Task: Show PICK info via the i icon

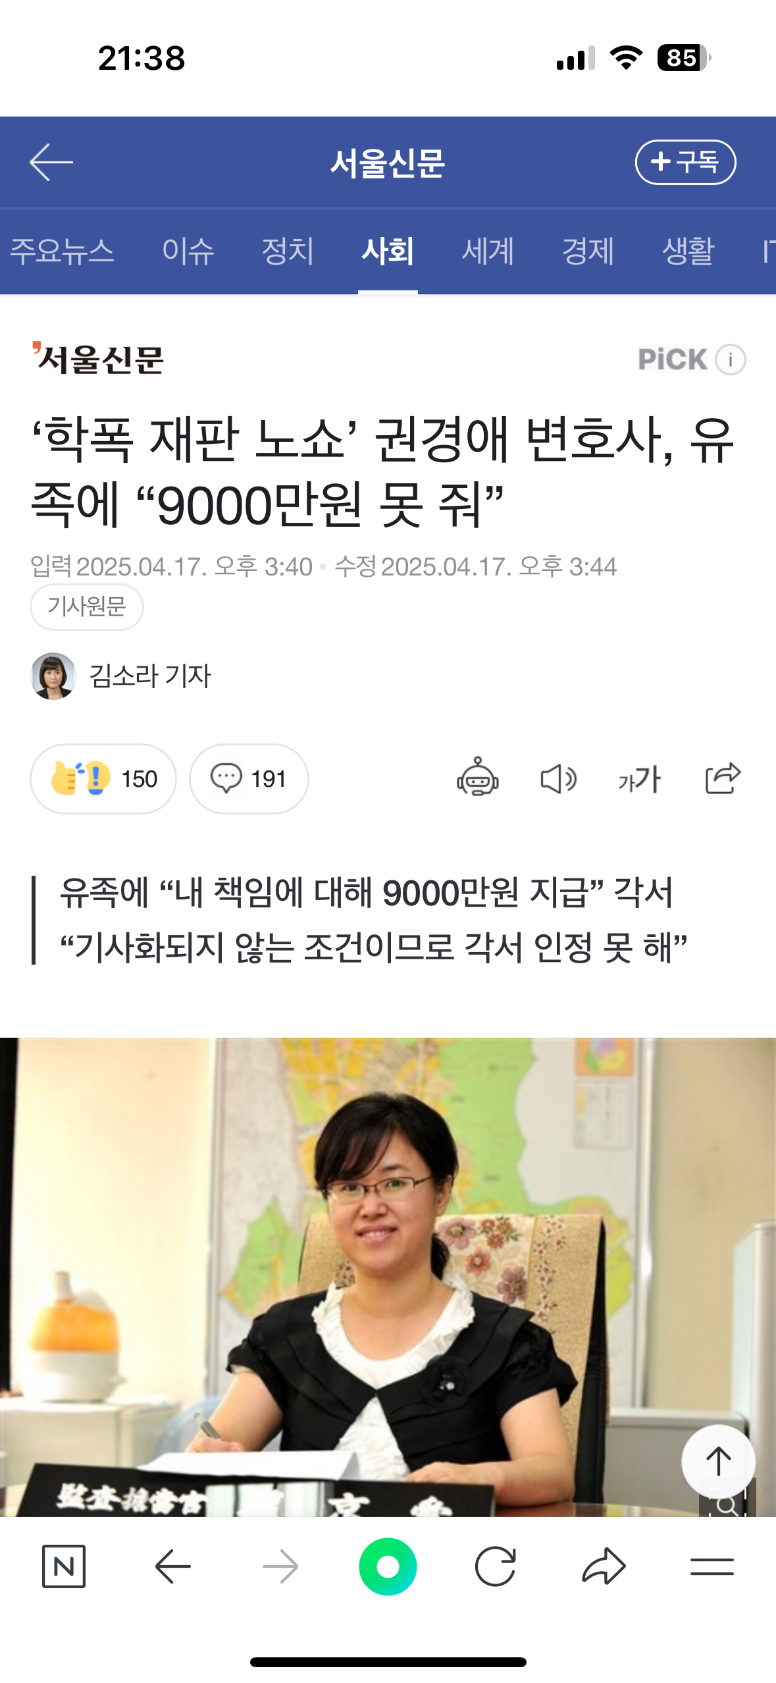Action: [x=731, y=360]
